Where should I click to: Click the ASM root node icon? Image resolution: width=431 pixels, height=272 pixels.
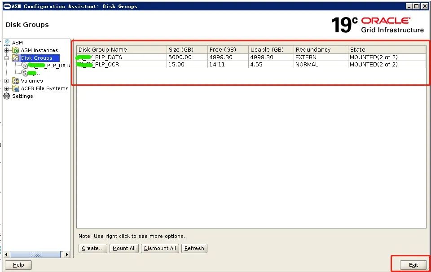tap(7, 43)
